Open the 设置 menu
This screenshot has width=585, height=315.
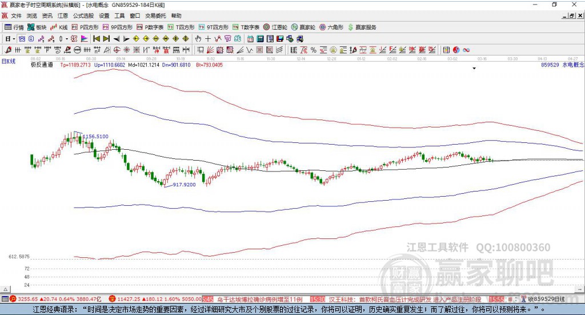pos(104,15)
